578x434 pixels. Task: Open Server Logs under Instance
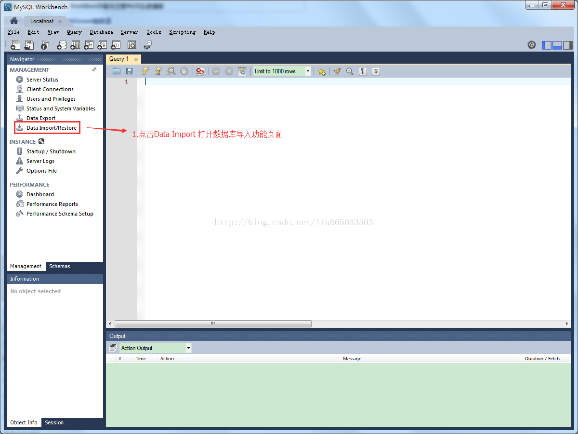click(40, 161)
